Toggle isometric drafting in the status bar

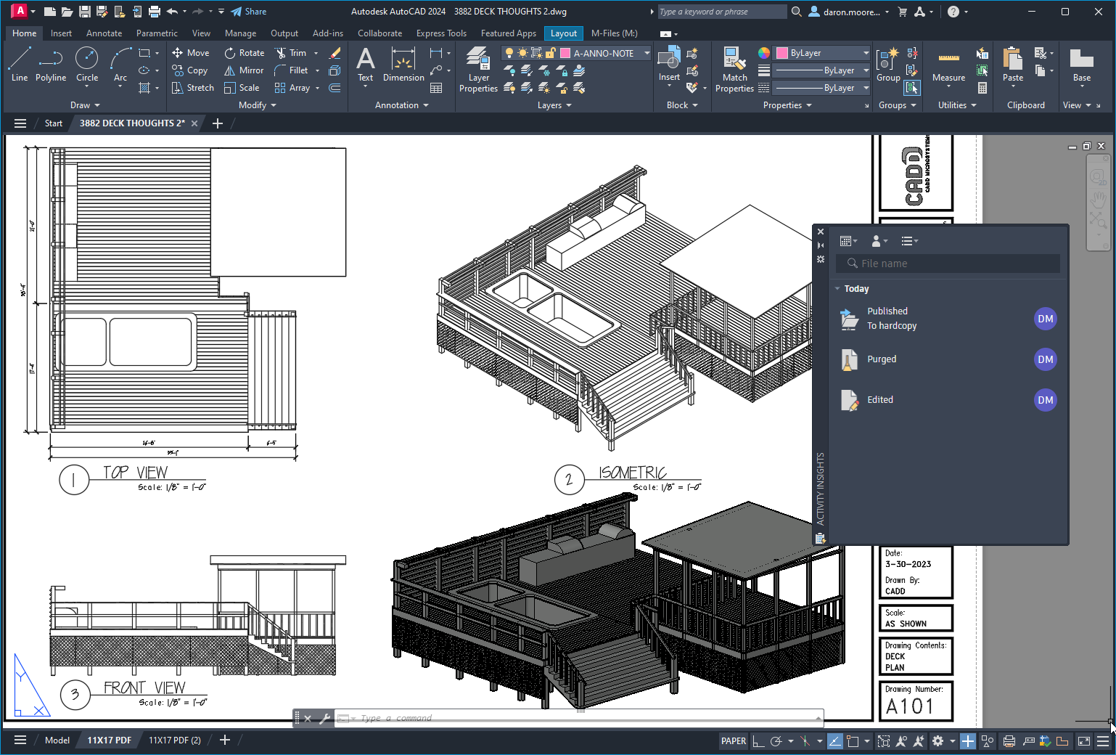807,740
